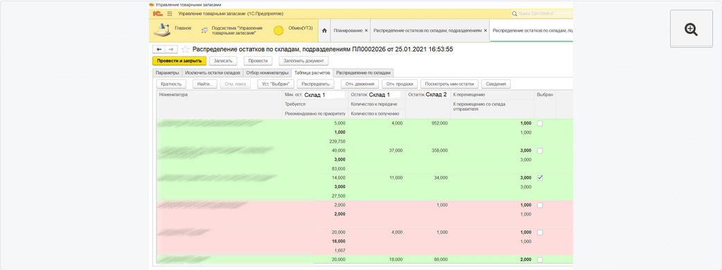Click the Провести button

click(x=258, y=61)
